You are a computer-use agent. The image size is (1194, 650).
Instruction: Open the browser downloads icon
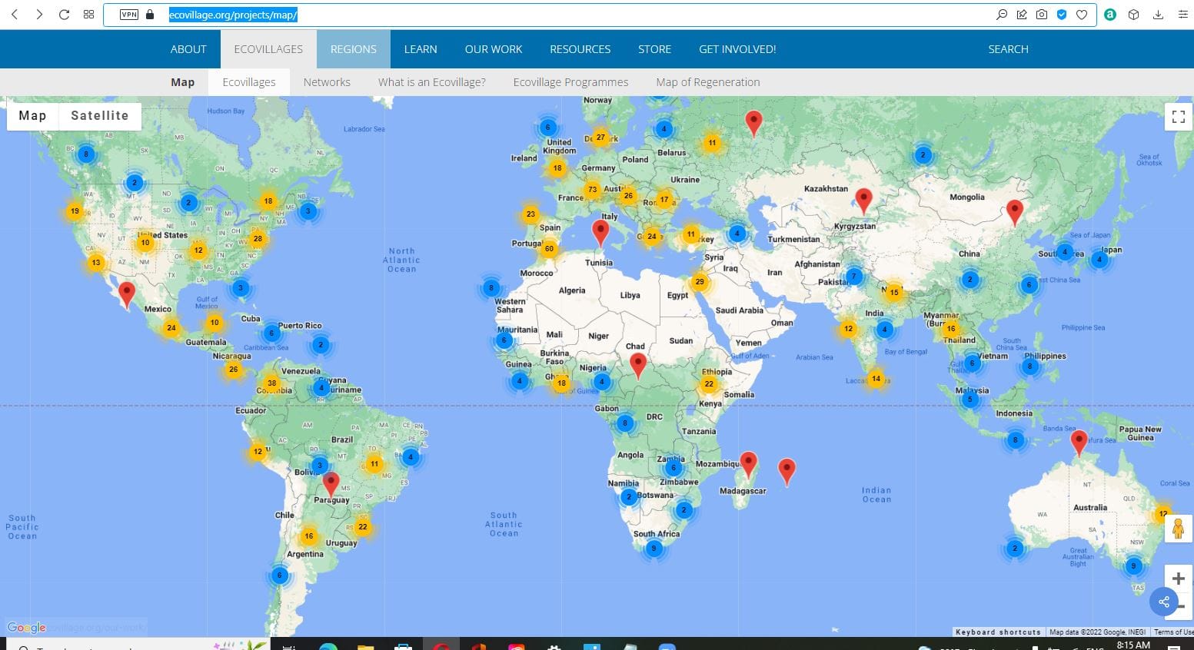pos(1158,15)
